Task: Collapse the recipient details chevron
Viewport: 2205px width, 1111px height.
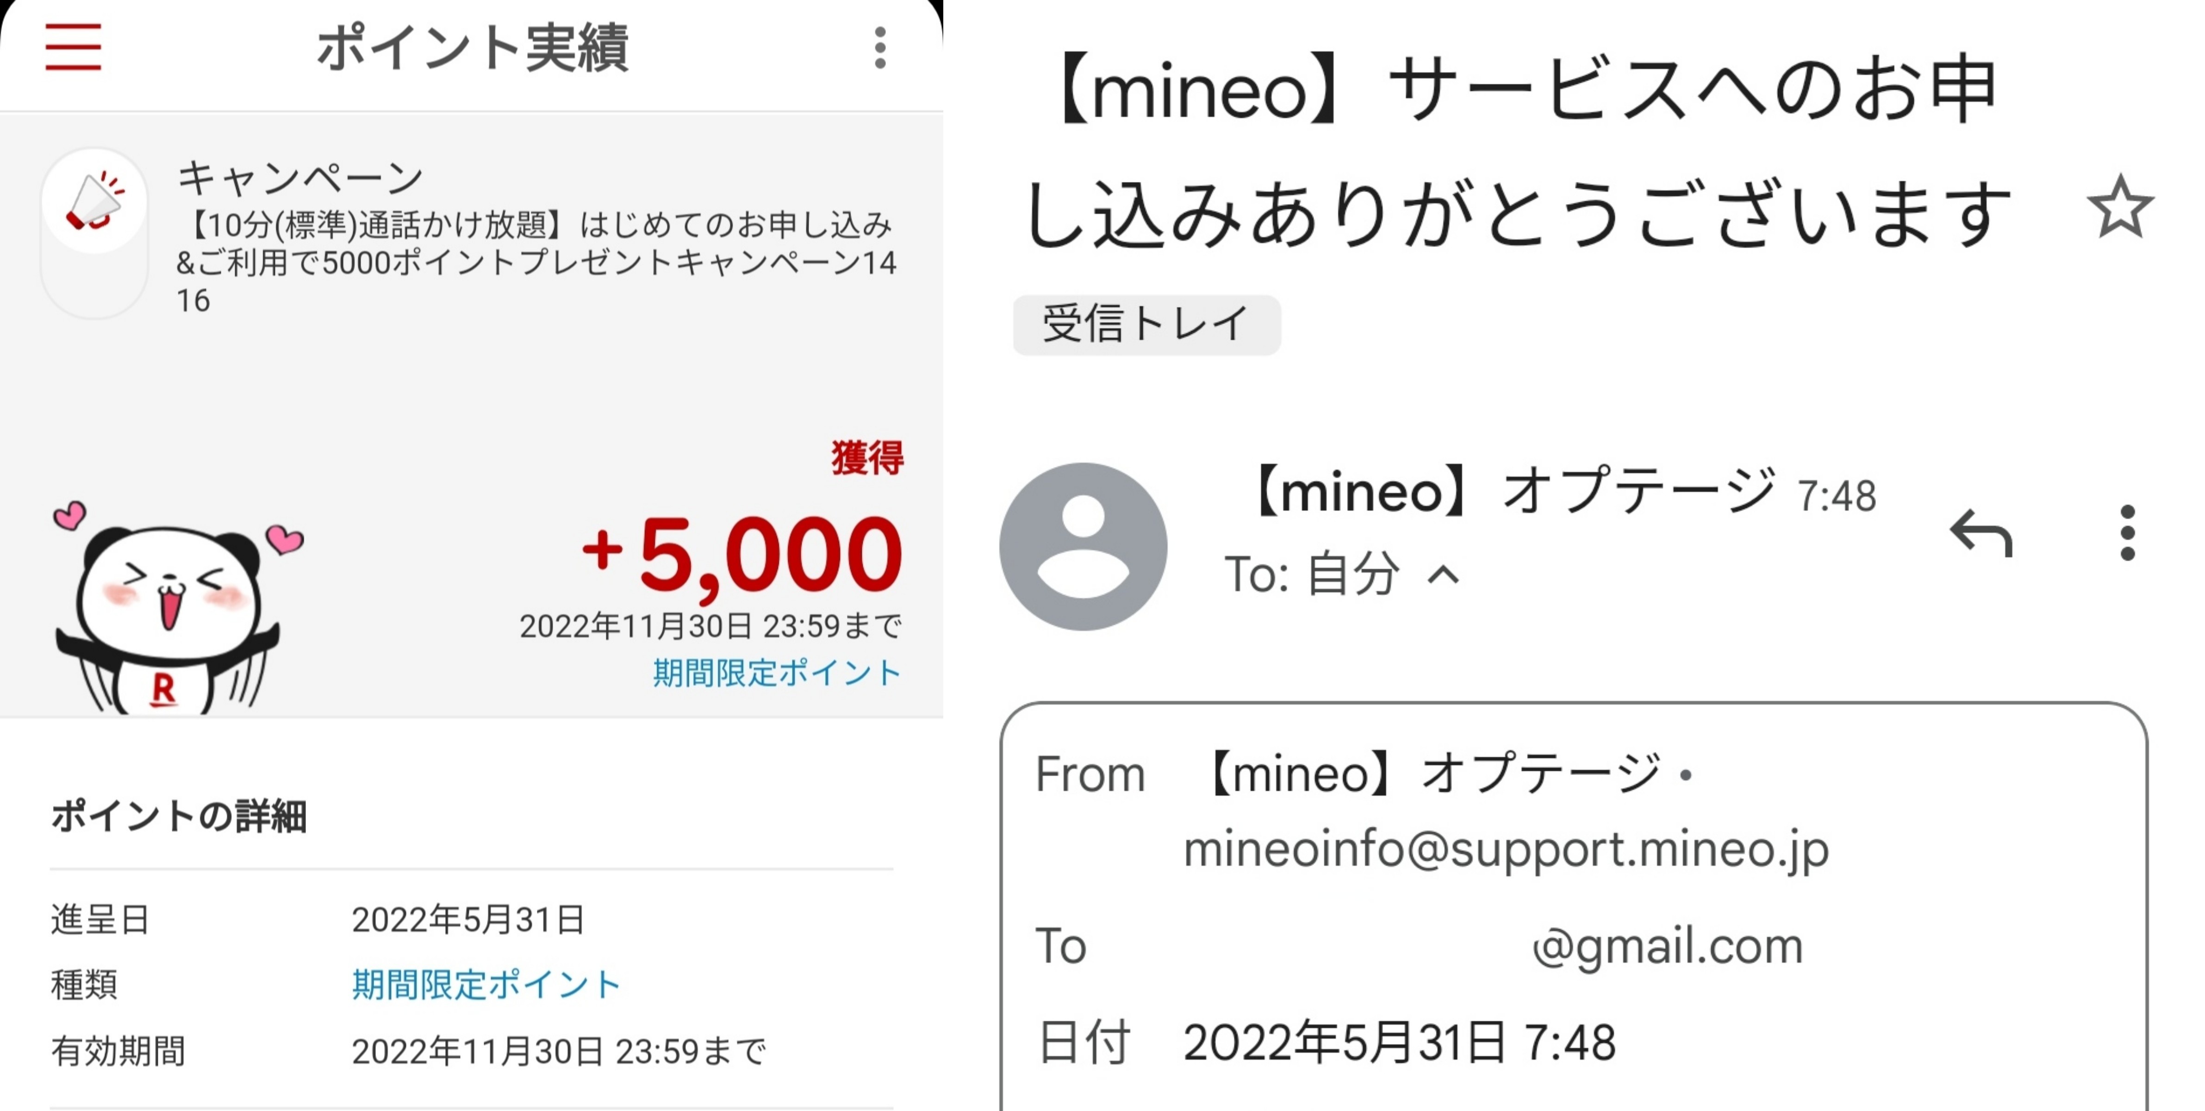Action: tap(1443, 574)
